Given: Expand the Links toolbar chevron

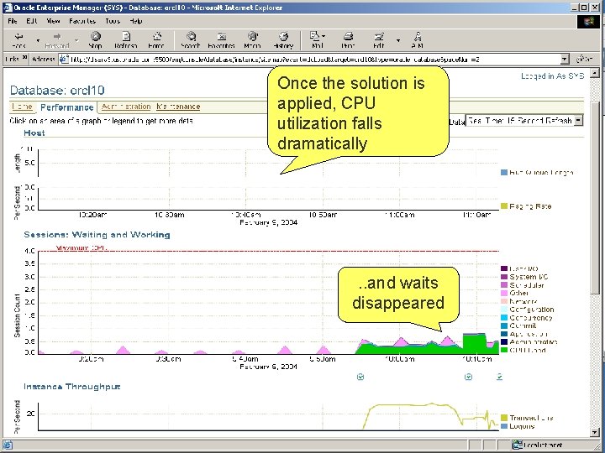Looking at the screenshot, I should tap(24, 58).
